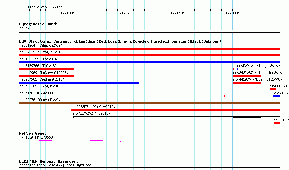Screen dimensions: 289x170
Task: Select the thick black segment of nsv3170202
Action: [x=247, y=117]
